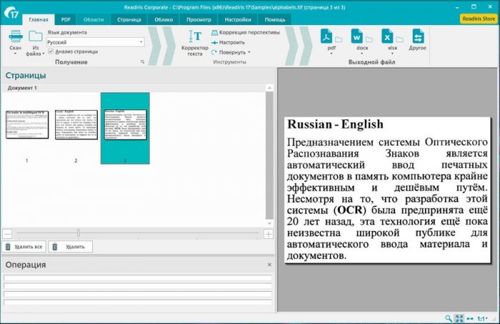
Task: Open the Язык документа Русский dropdown
Action: 95,42
